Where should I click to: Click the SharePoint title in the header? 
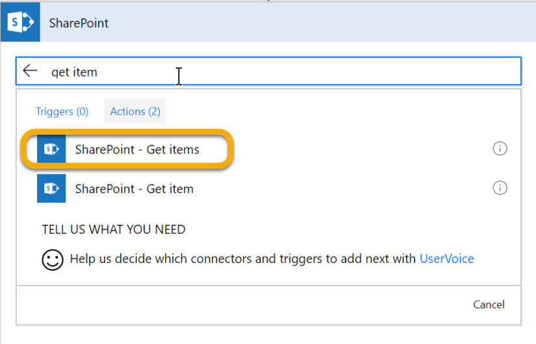tap(79, 23)
